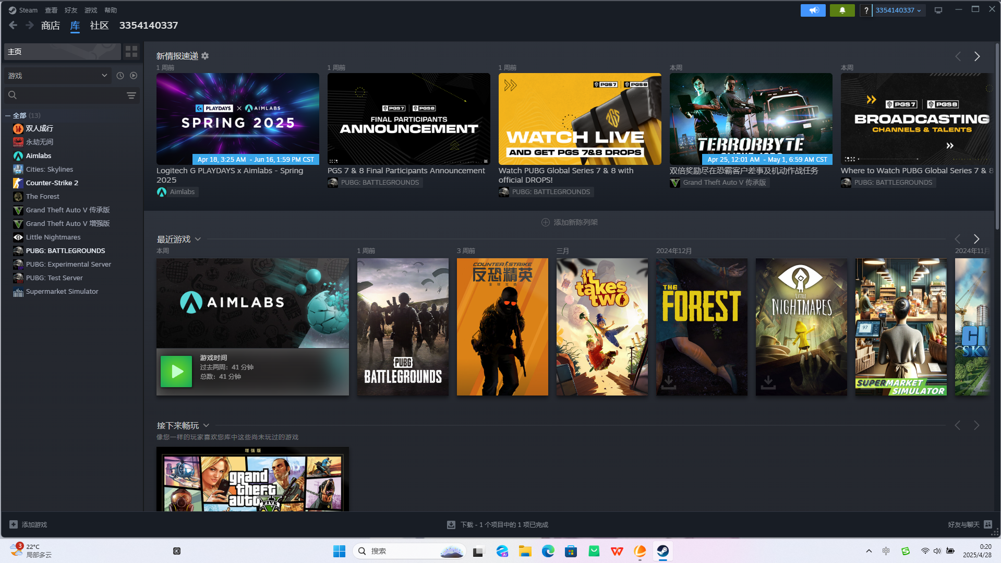This screenshot has width=1001, height=563.
Task: Open the notifications bell
Action: pyautogui.click(x=842, y=10)
